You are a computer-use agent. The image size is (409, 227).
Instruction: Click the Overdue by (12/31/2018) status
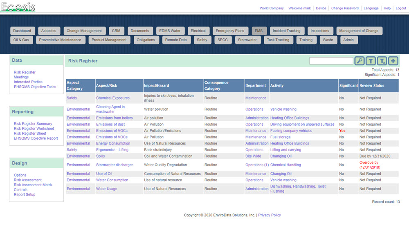[370, 165]
